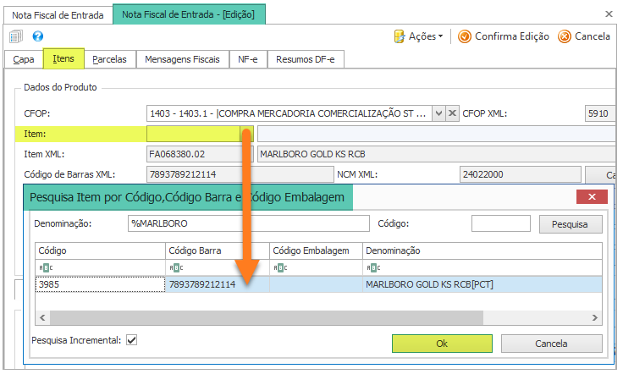The image size is (623, 374).
Task: Open help via blue question mark icon
Action: pyautogui.click(x=38, y=36)
